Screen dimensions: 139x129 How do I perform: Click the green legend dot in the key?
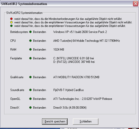[11, 26]
